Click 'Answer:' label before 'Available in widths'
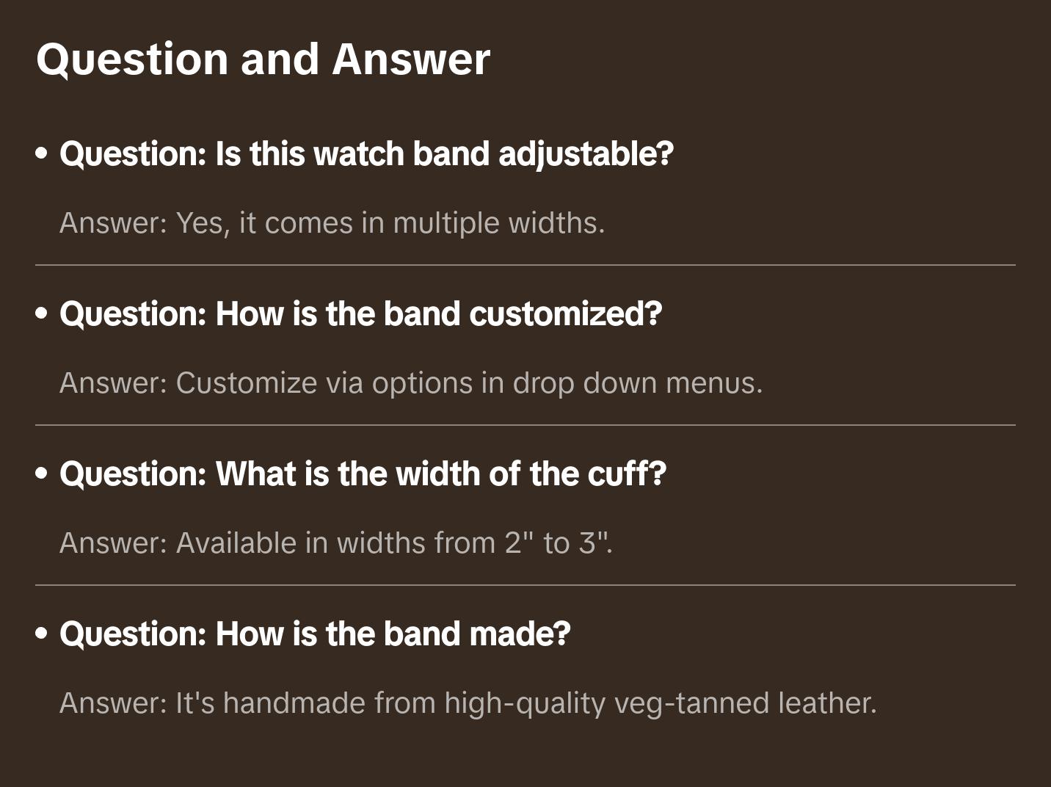Screen dimensions: 1051x787 pyautogui.click(x=114, y=543)
